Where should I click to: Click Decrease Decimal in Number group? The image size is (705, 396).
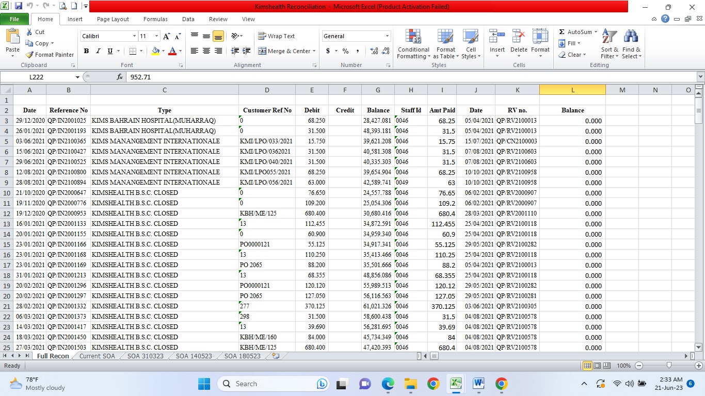coord(386,51)
